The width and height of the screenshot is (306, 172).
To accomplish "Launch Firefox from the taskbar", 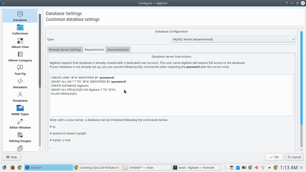I will click(13, 167).
